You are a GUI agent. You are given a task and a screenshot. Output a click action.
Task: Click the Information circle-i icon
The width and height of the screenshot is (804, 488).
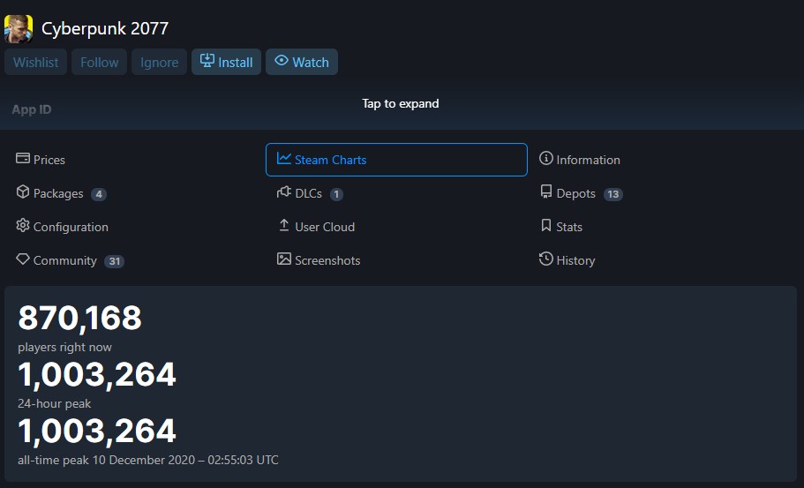tap(546, 158)
